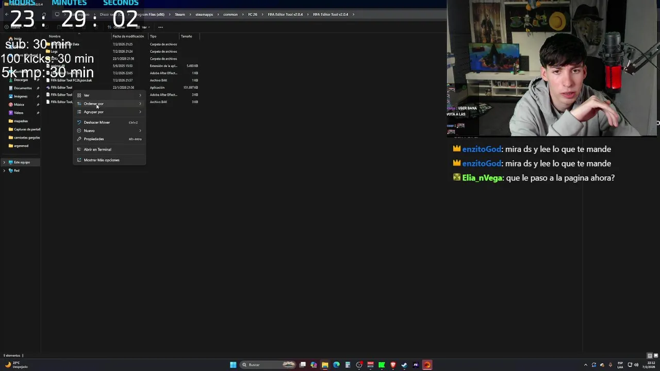The width and height of the screenshot is (660, 371).
Task: Open argenmod folder in sidebar
Action: click(x=21, y=146)
